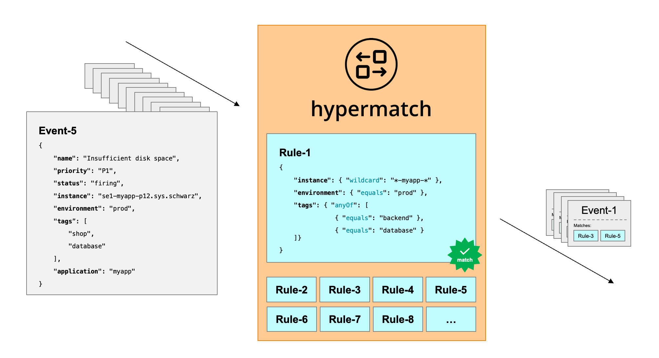Click the checkmark inside the match badge
The image size is (659, 358).
coord(463,254)
